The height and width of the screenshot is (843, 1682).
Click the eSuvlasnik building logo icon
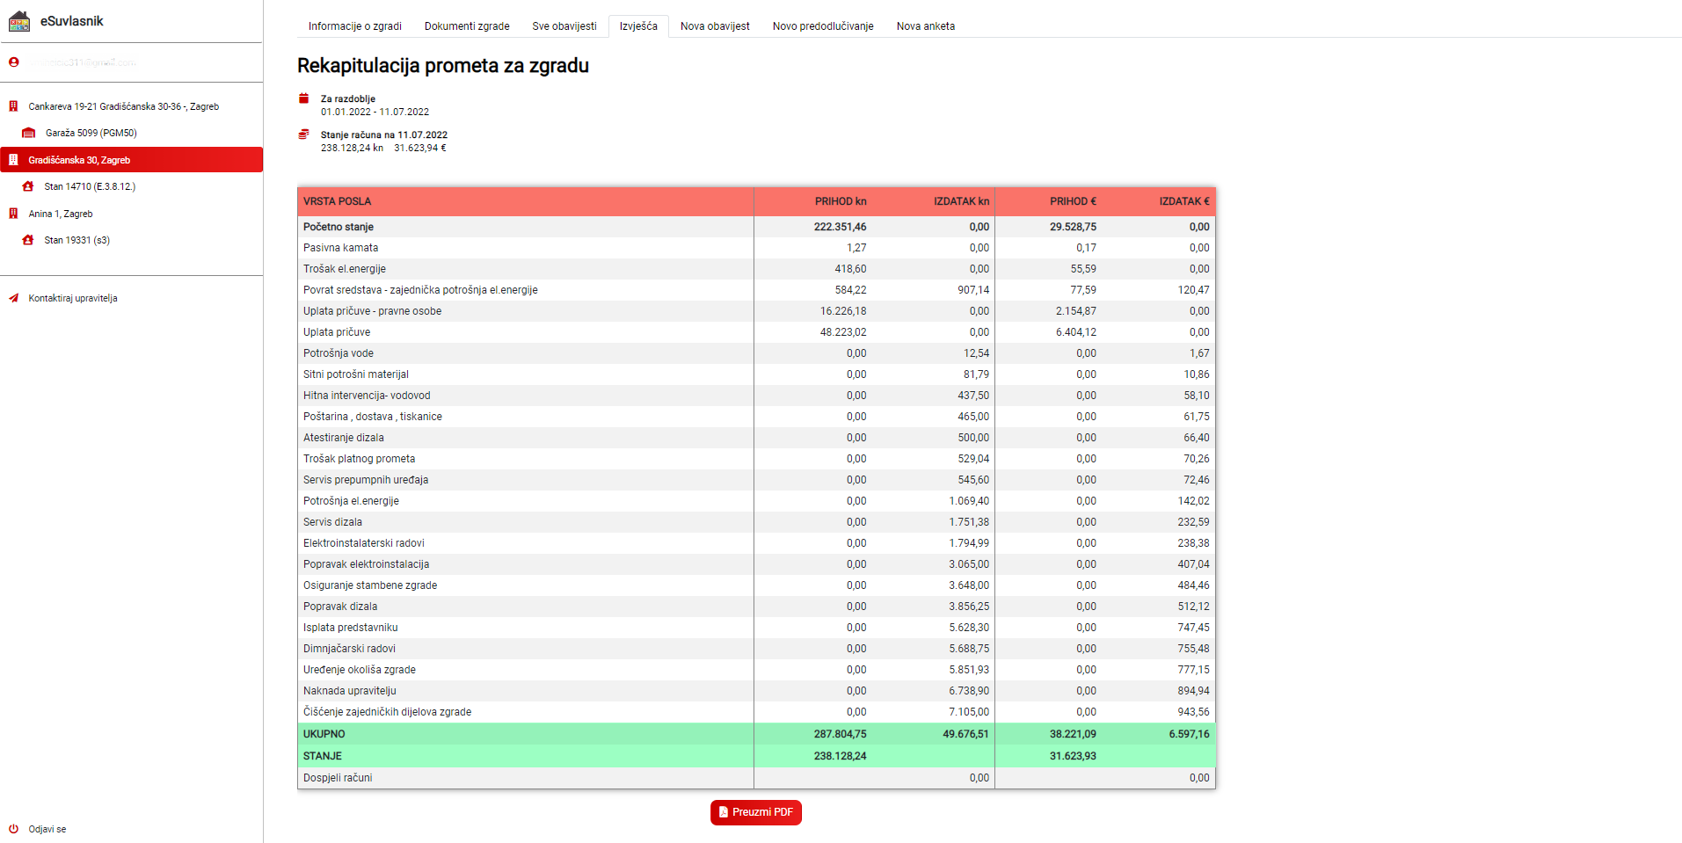coord(19,21)
